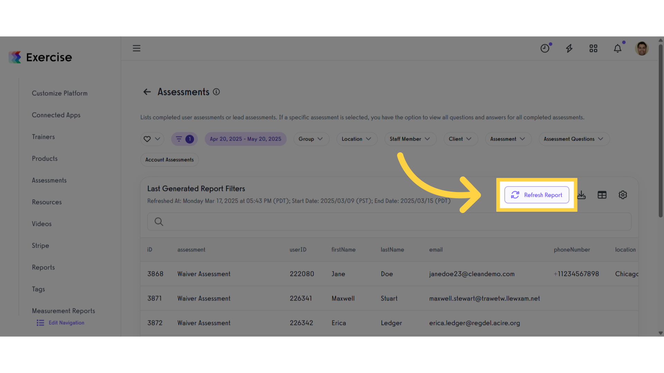The image size is (664, 373).
Task: Open the table columns layout icon
Action: (x=602, y=195)
